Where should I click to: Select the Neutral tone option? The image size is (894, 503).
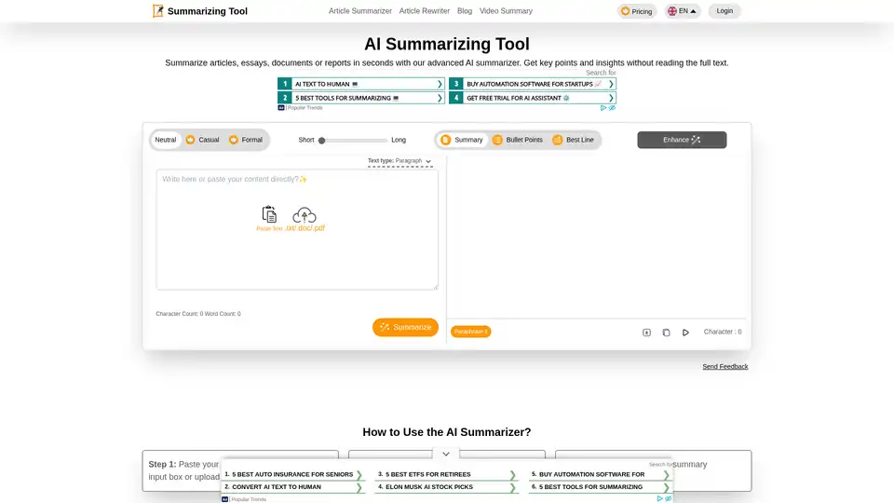pos(166,140)
